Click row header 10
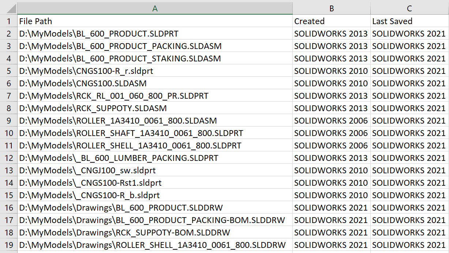This screenshot has width=449, height=253. tap(8, 133)
